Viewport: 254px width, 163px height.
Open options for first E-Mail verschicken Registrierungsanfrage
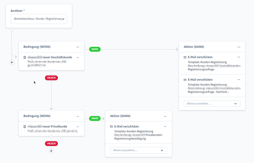(239, 57)
